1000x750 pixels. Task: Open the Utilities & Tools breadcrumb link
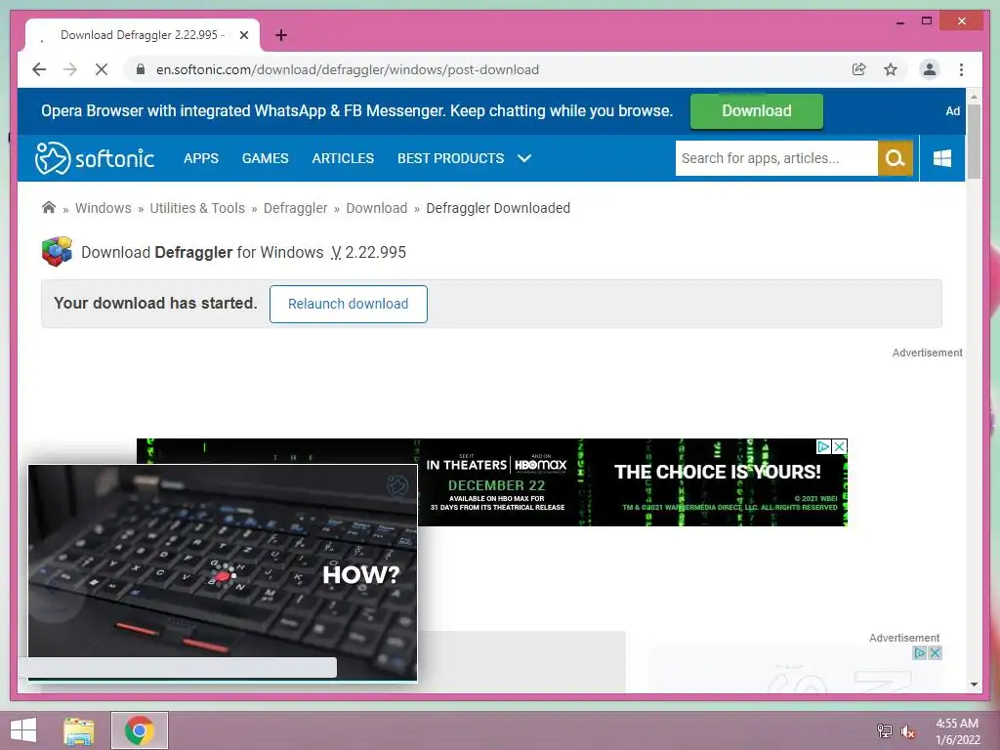[x=197, y=208]
